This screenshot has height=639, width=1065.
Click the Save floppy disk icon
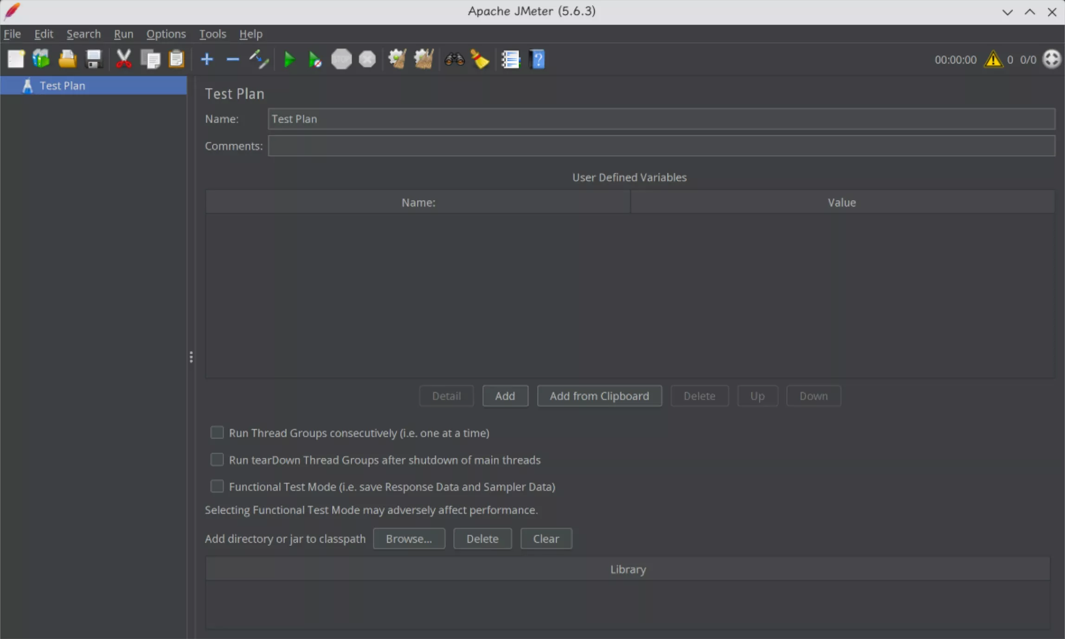point(94,59)
